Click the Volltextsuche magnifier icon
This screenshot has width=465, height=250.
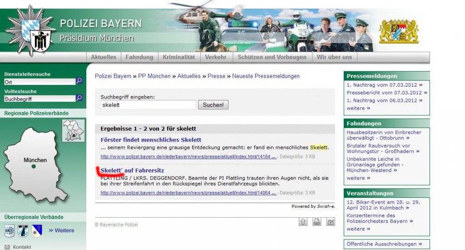tap(79, 98)
